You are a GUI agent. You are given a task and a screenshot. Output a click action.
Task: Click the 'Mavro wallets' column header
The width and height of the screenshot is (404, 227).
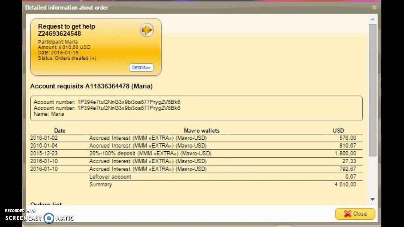(202, 131)
